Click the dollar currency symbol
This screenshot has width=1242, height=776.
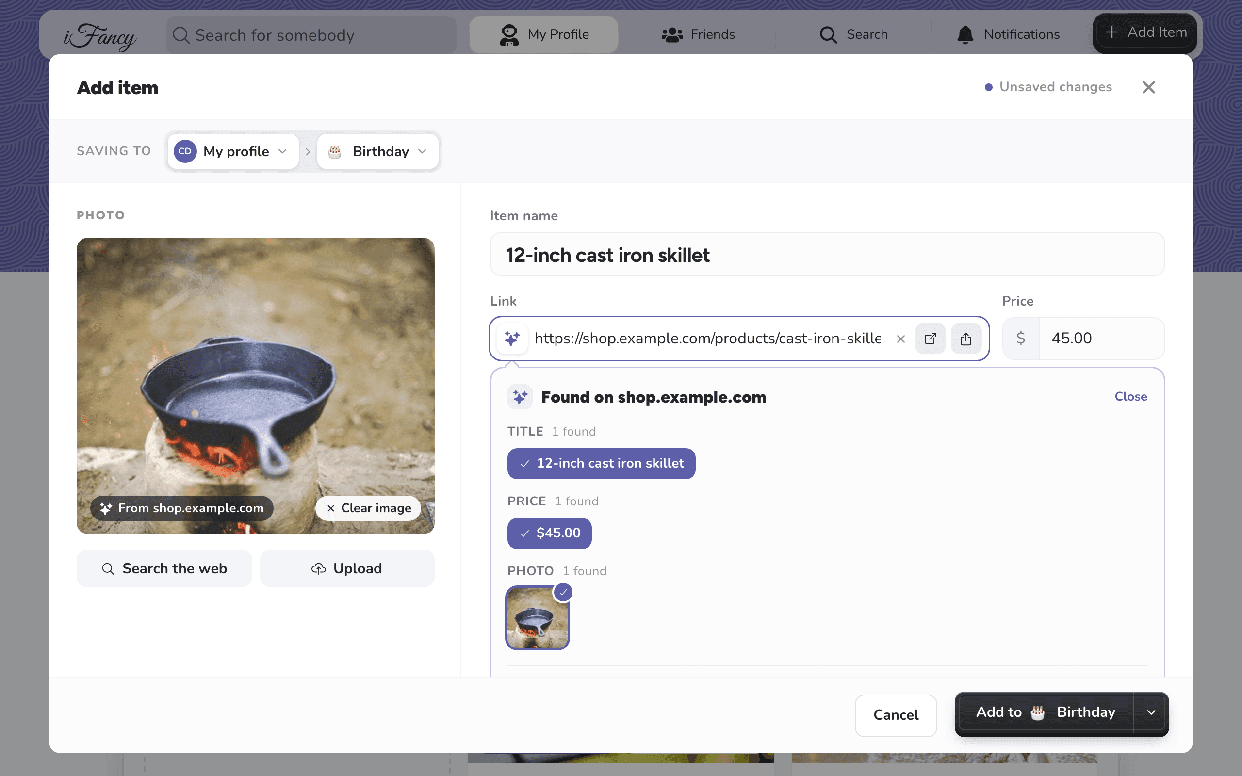(x=1021, y=338)
